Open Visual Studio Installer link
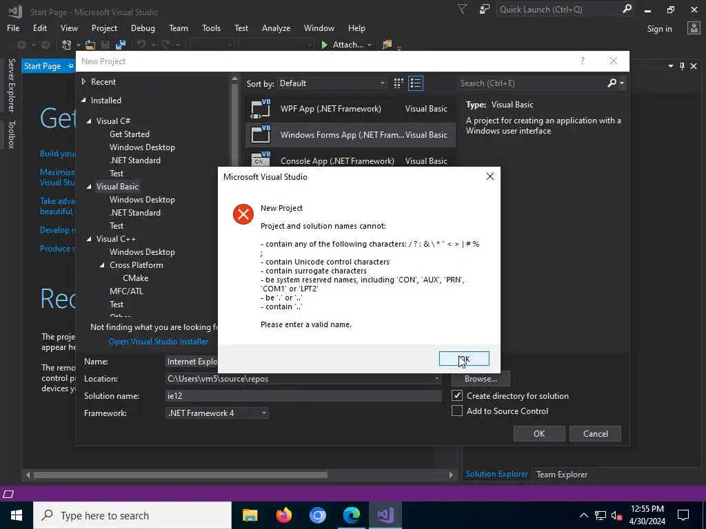 pyautogui.click(x=159, y=342)
